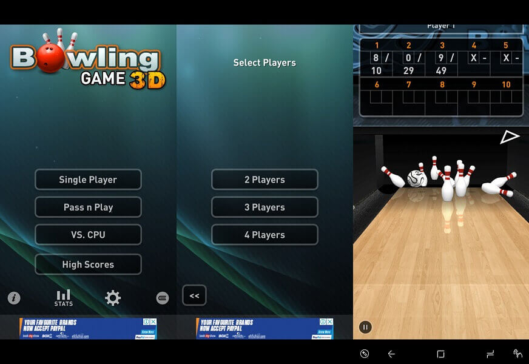Click frame number 6 on scoreboard
This screenshot has height=364, width=529.
377,85
